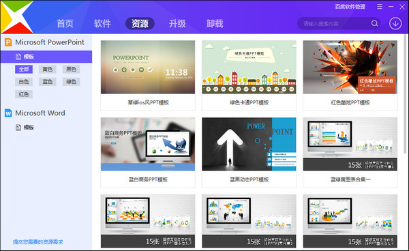The image size is (409, 251).
Task: Click the search magnifier icon
Action: (374, 23)
